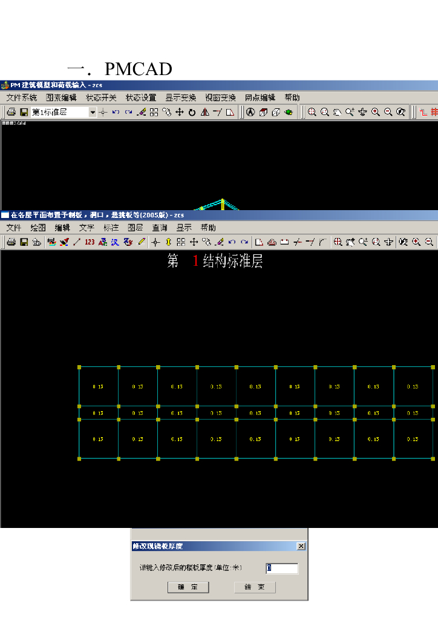Click zoom-in plus magnifier in slab layout toolbar
This screenshot has height=620, width=438.
[416, 242]
